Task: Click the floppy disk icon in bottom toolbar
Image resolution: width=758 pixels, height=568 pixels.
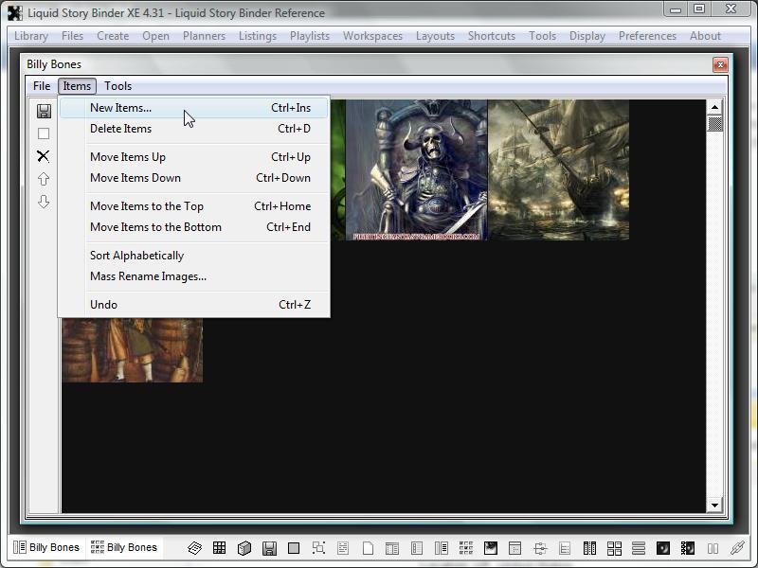Action: (269, 548)
